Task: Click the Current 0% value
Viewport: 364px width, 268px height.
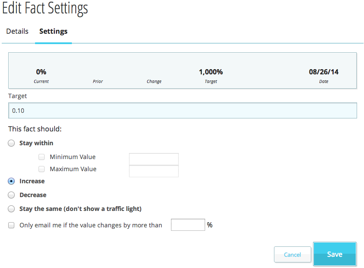Action: coord(41,72)
